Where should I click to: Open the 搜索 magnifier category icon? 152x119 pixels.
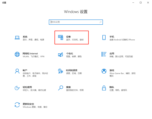click(61, 88)
